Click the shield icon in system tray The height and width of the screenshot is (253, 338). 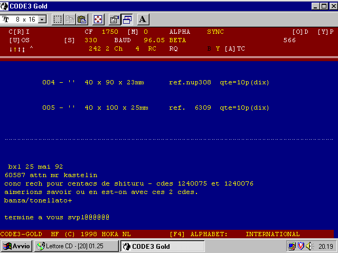301,246
